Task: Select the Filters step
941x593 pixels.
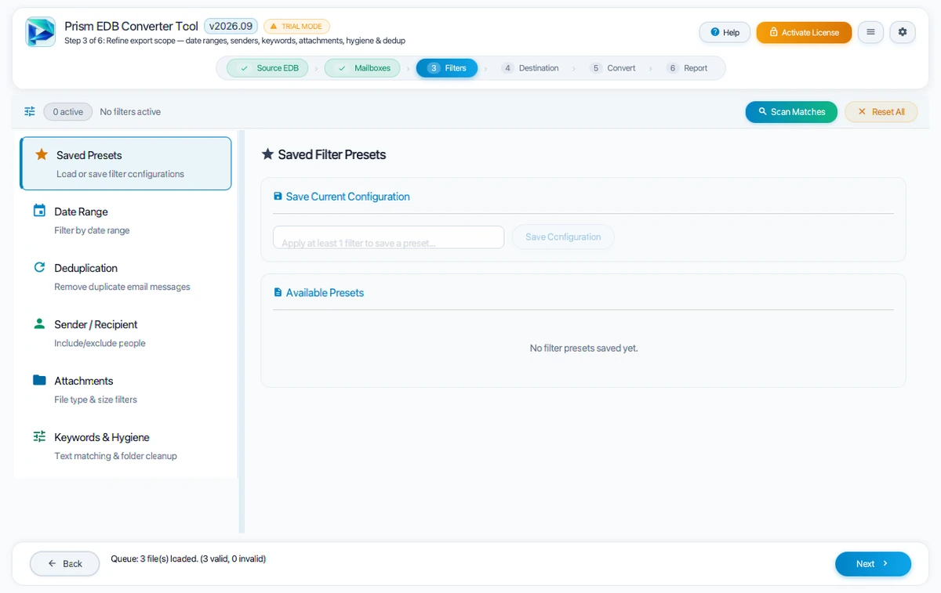Action: point(447,68)
